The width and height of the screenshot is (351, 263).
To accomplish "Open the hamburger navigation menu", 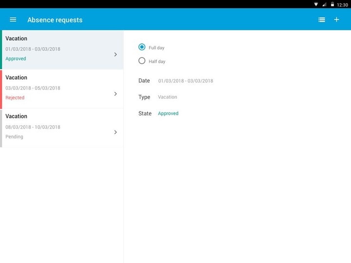I will coord(13,19).
